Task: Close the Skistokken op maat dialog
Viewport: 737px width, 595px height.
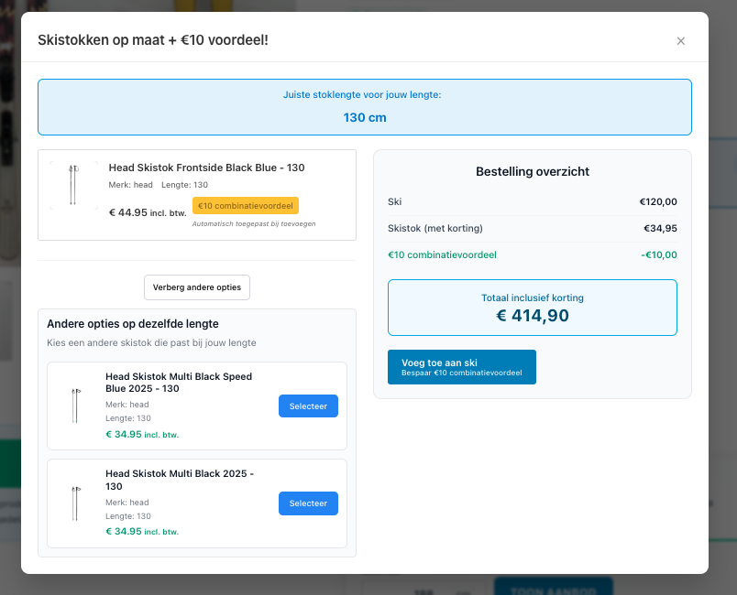Action: point(680,41)
